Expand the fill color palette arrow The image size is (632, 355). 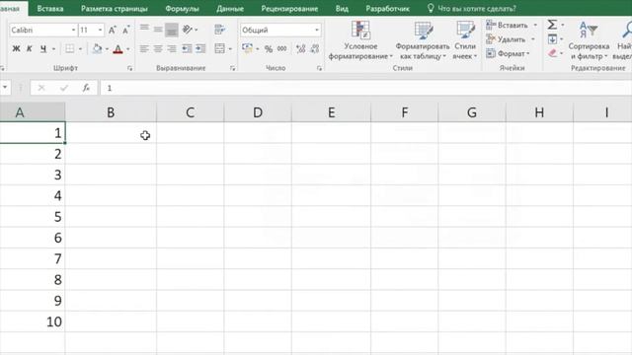point(107,49)
